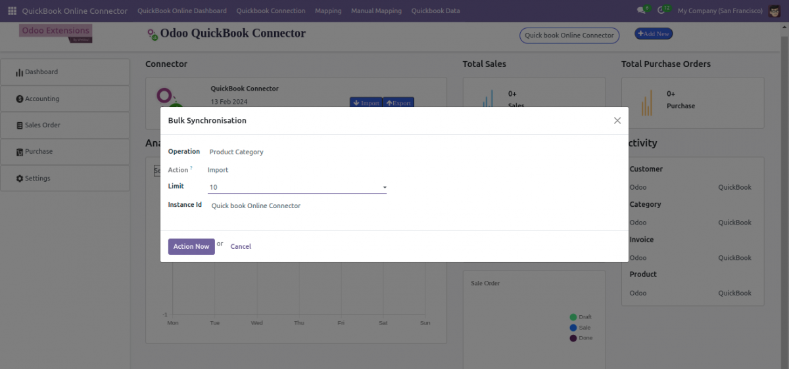The height and width of the screenshot is (369, 789).
Task: Click the Instance Id connector value
Action: pyautogui.click(x=256, y=206)
